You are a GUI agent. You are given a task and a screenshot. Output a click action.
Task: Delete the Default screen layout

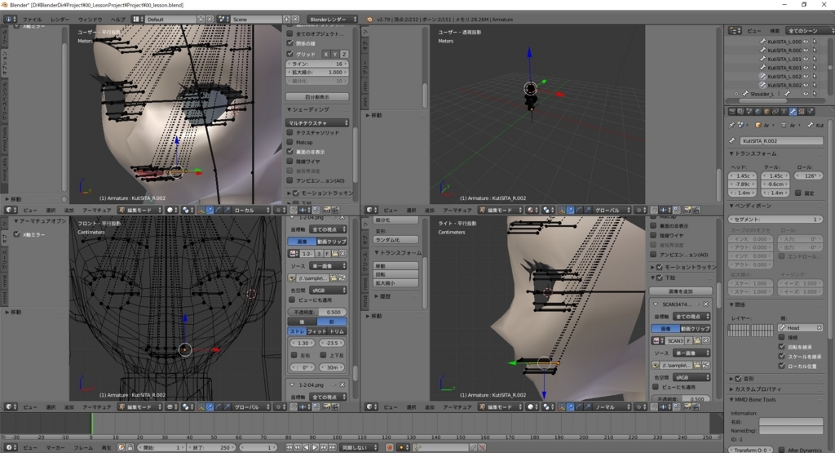[210, 20]
